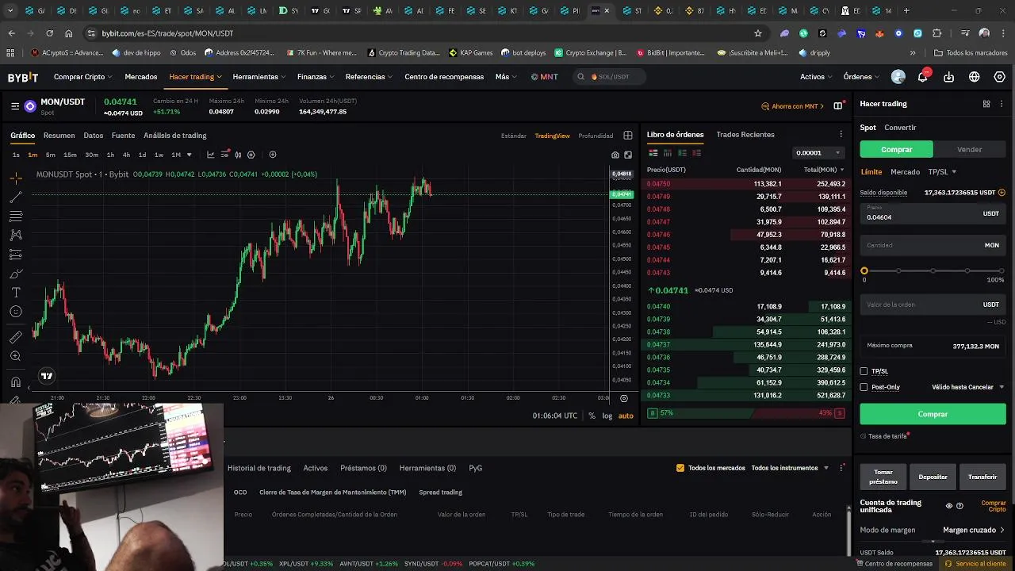Toggle log scale on chart
The image size is (1015, 571).
607,416
